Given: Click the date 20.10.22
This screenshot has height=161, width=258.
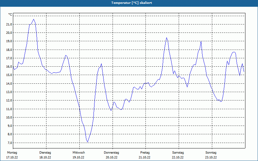Looking at the screenshot, I should (112, 157).
